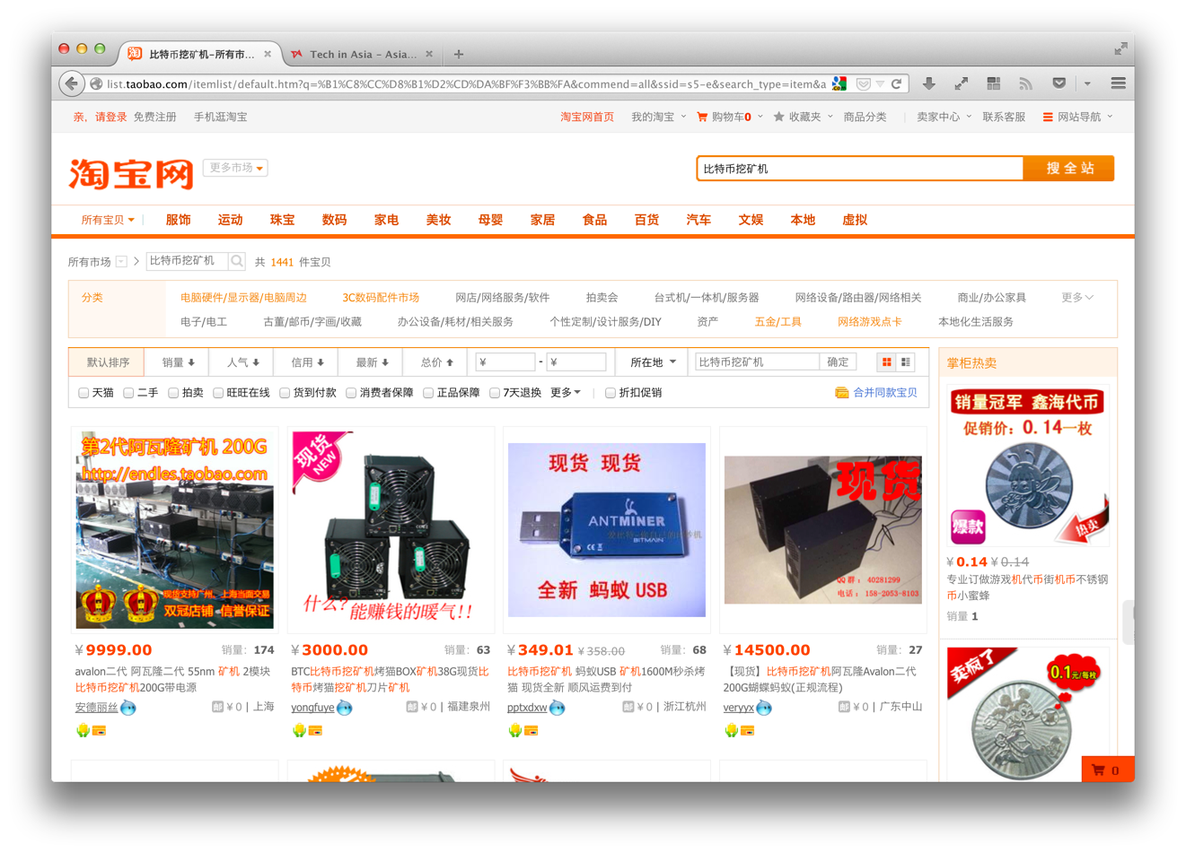
Task: Open 所有市场 breadcrumb dropdown arrow
Action: pos(121,262)
